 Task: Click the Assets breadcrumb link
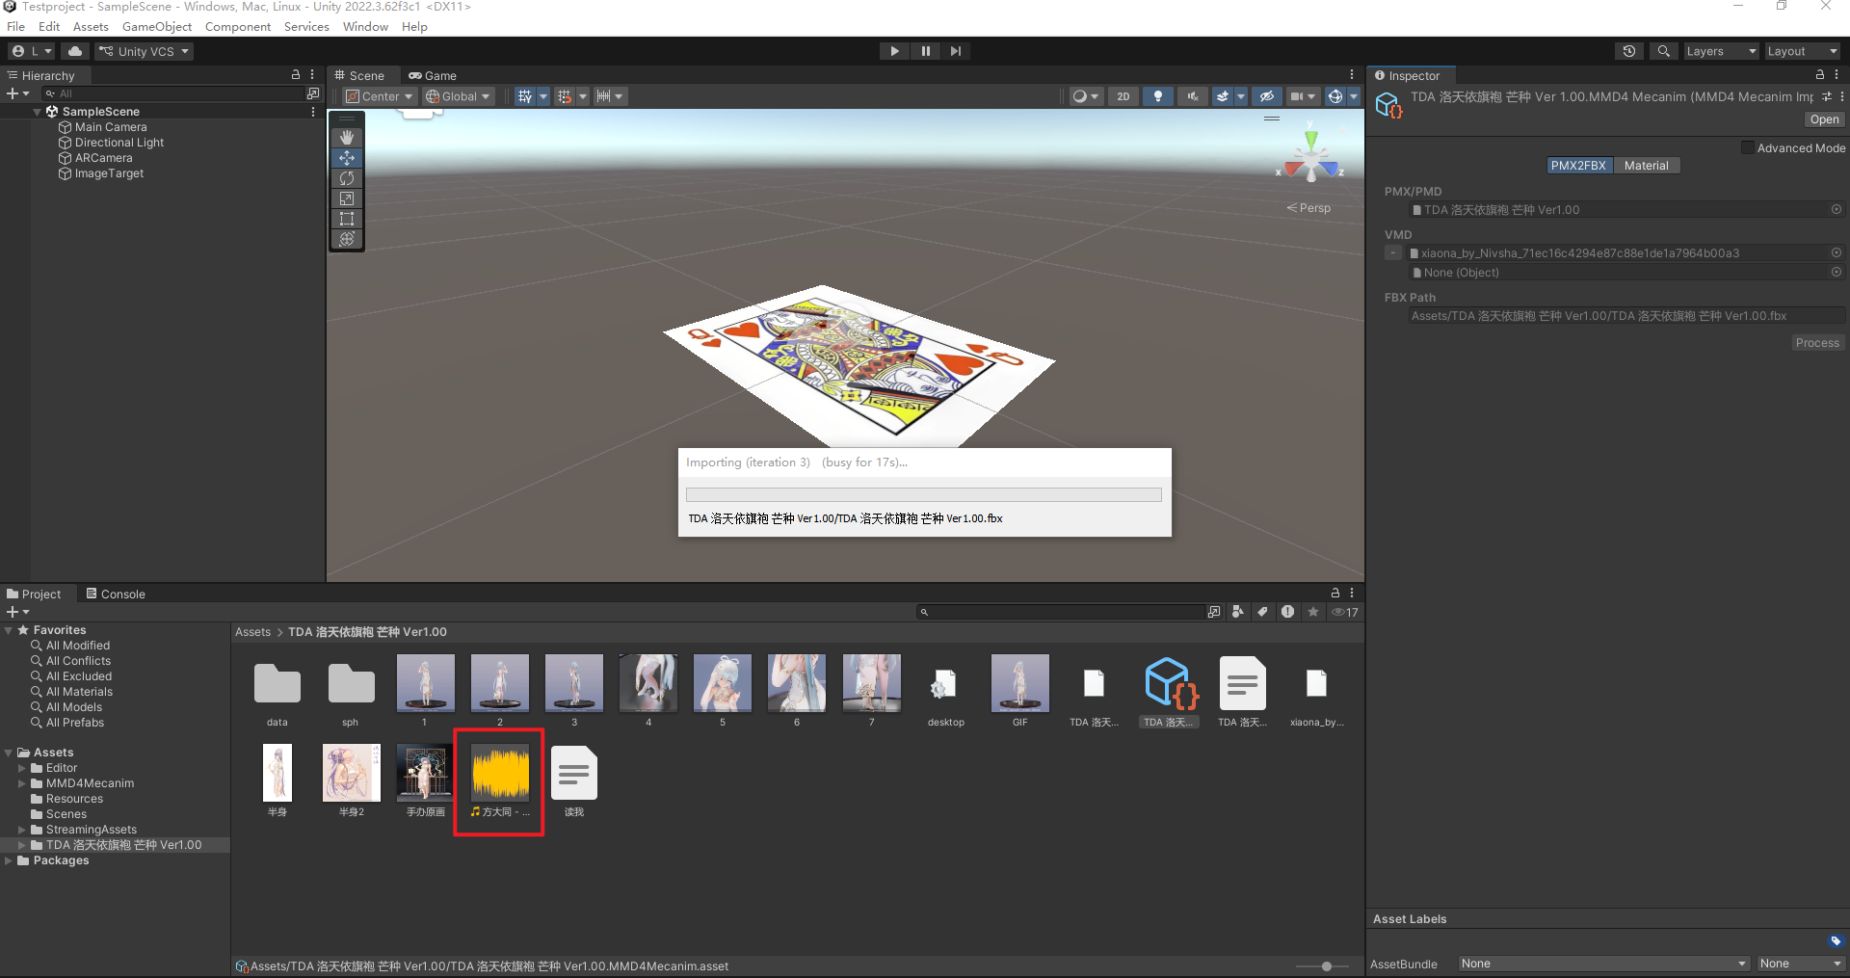coord(252,632)
